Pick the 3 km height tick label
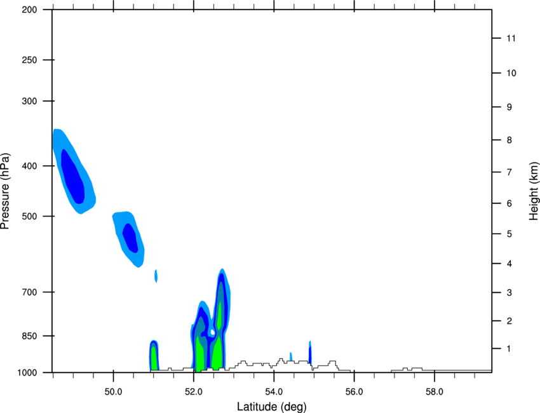Image resolution: width=540 pixels, height=413 pixels. [509, 293]
